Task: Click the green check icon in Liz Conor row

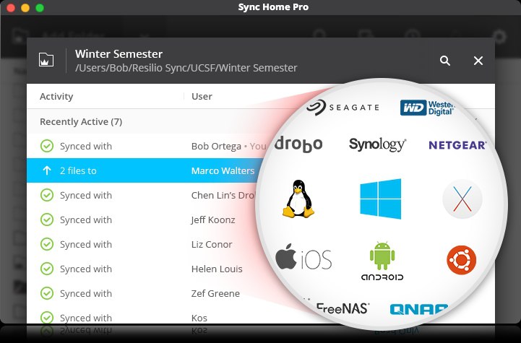Action: pyautogui.click(x=47, y=244)
